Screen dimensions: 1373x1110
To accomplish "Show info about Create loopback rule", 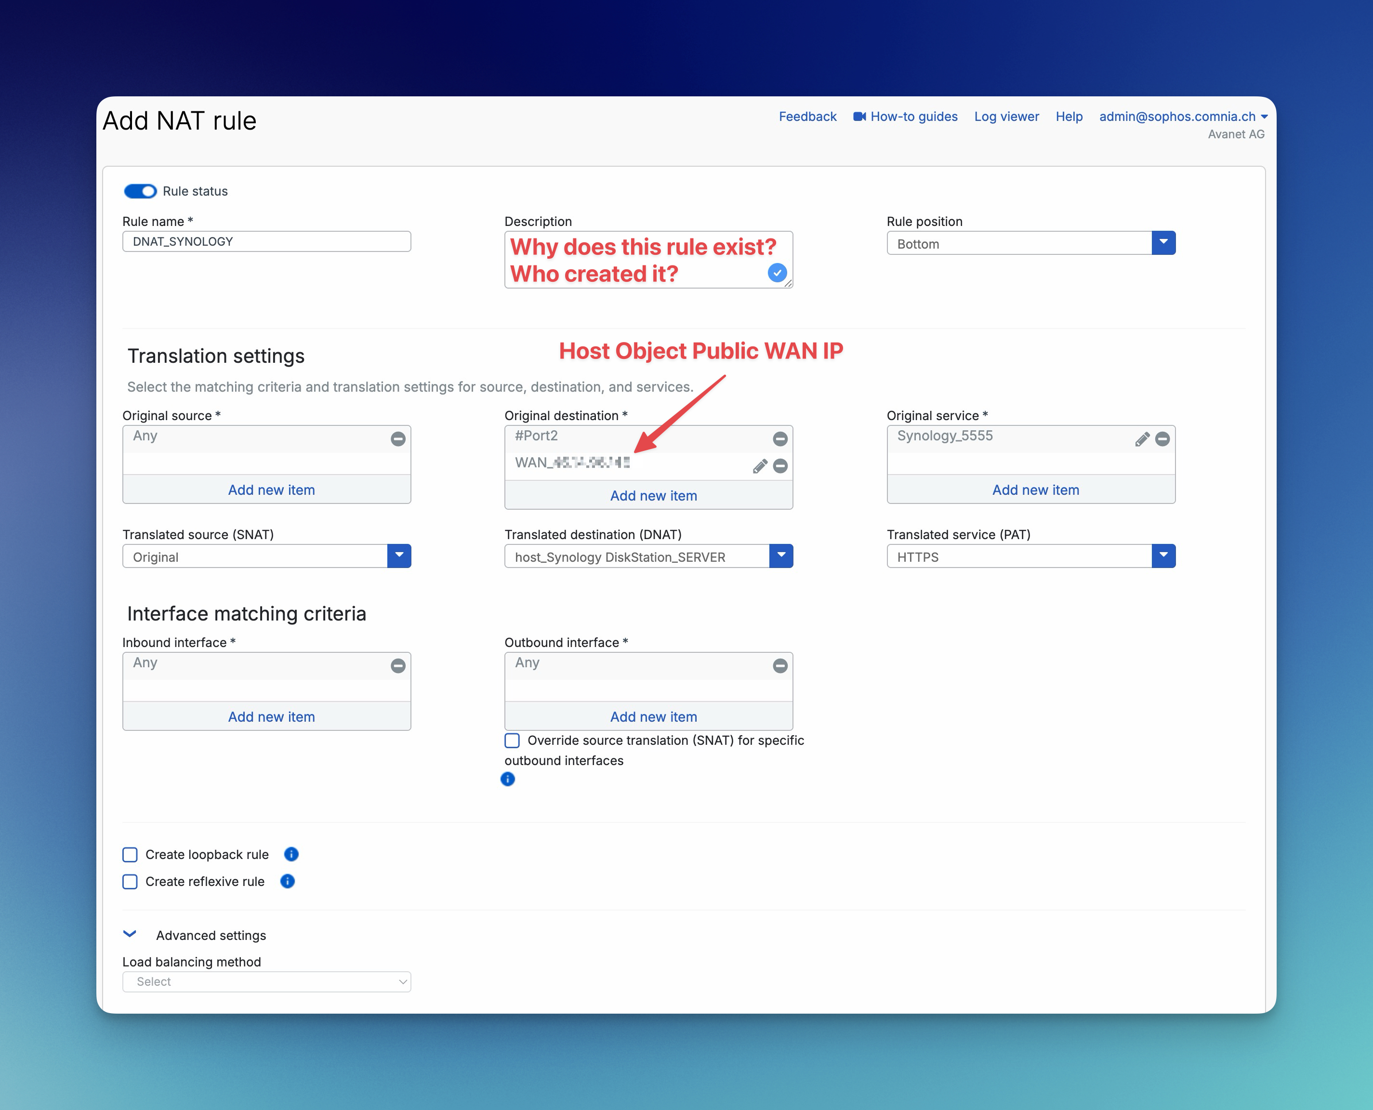I will (291, 854).
